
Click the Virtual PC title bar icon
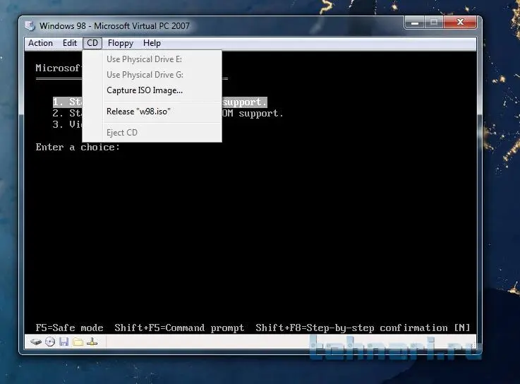(x=30, y=26)
